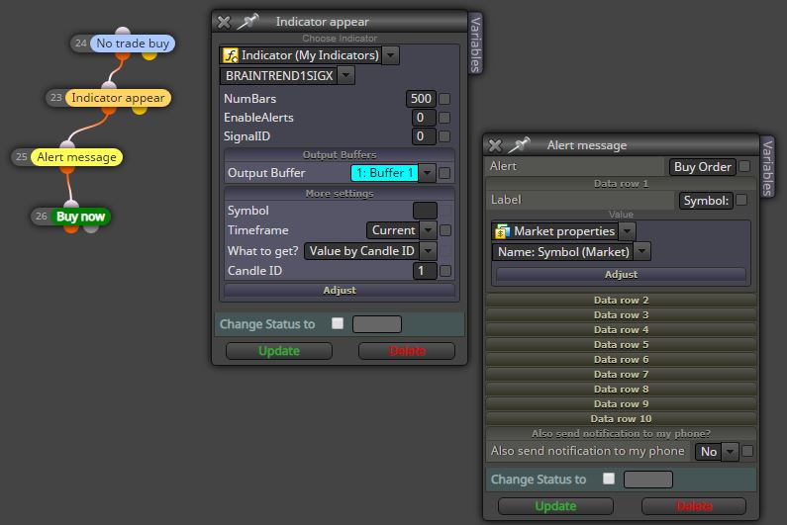Toggle the Label Symbol checkbox

[x=741, y=200]
